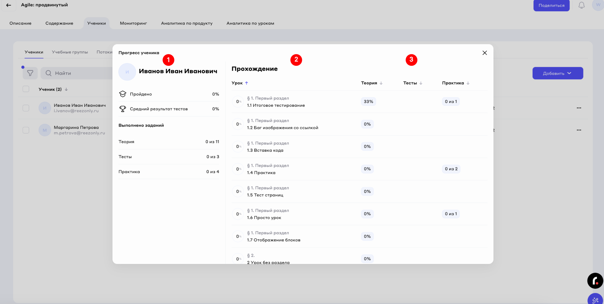Click the three-dot menu for Иванов row
Image resolution: width=604 pixels, height=304 pixels.
click(x=579, y=108)
